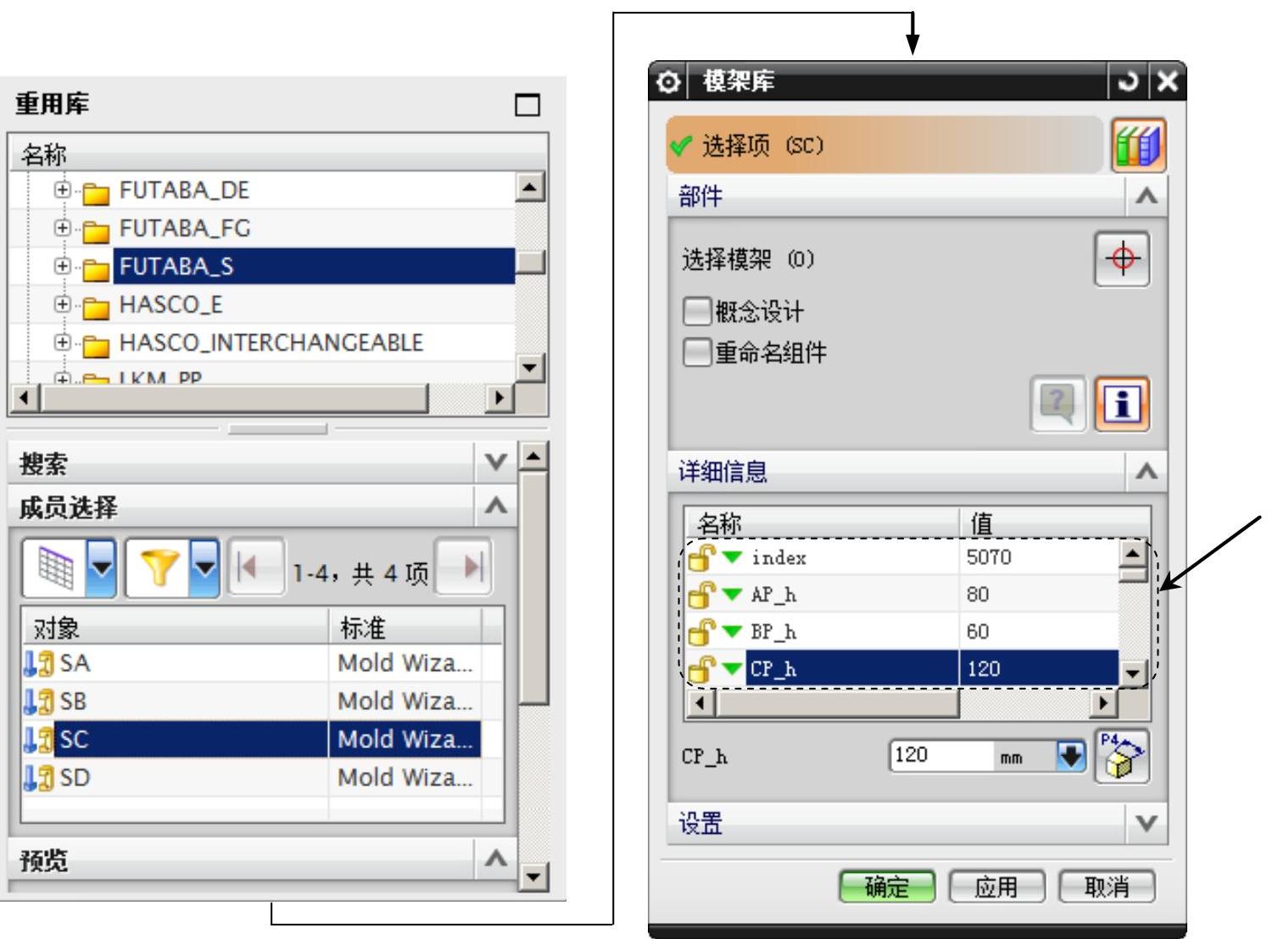Click the 选择模架 crosshair selection icon
Screen dimensions: 1278x939
1122,258
